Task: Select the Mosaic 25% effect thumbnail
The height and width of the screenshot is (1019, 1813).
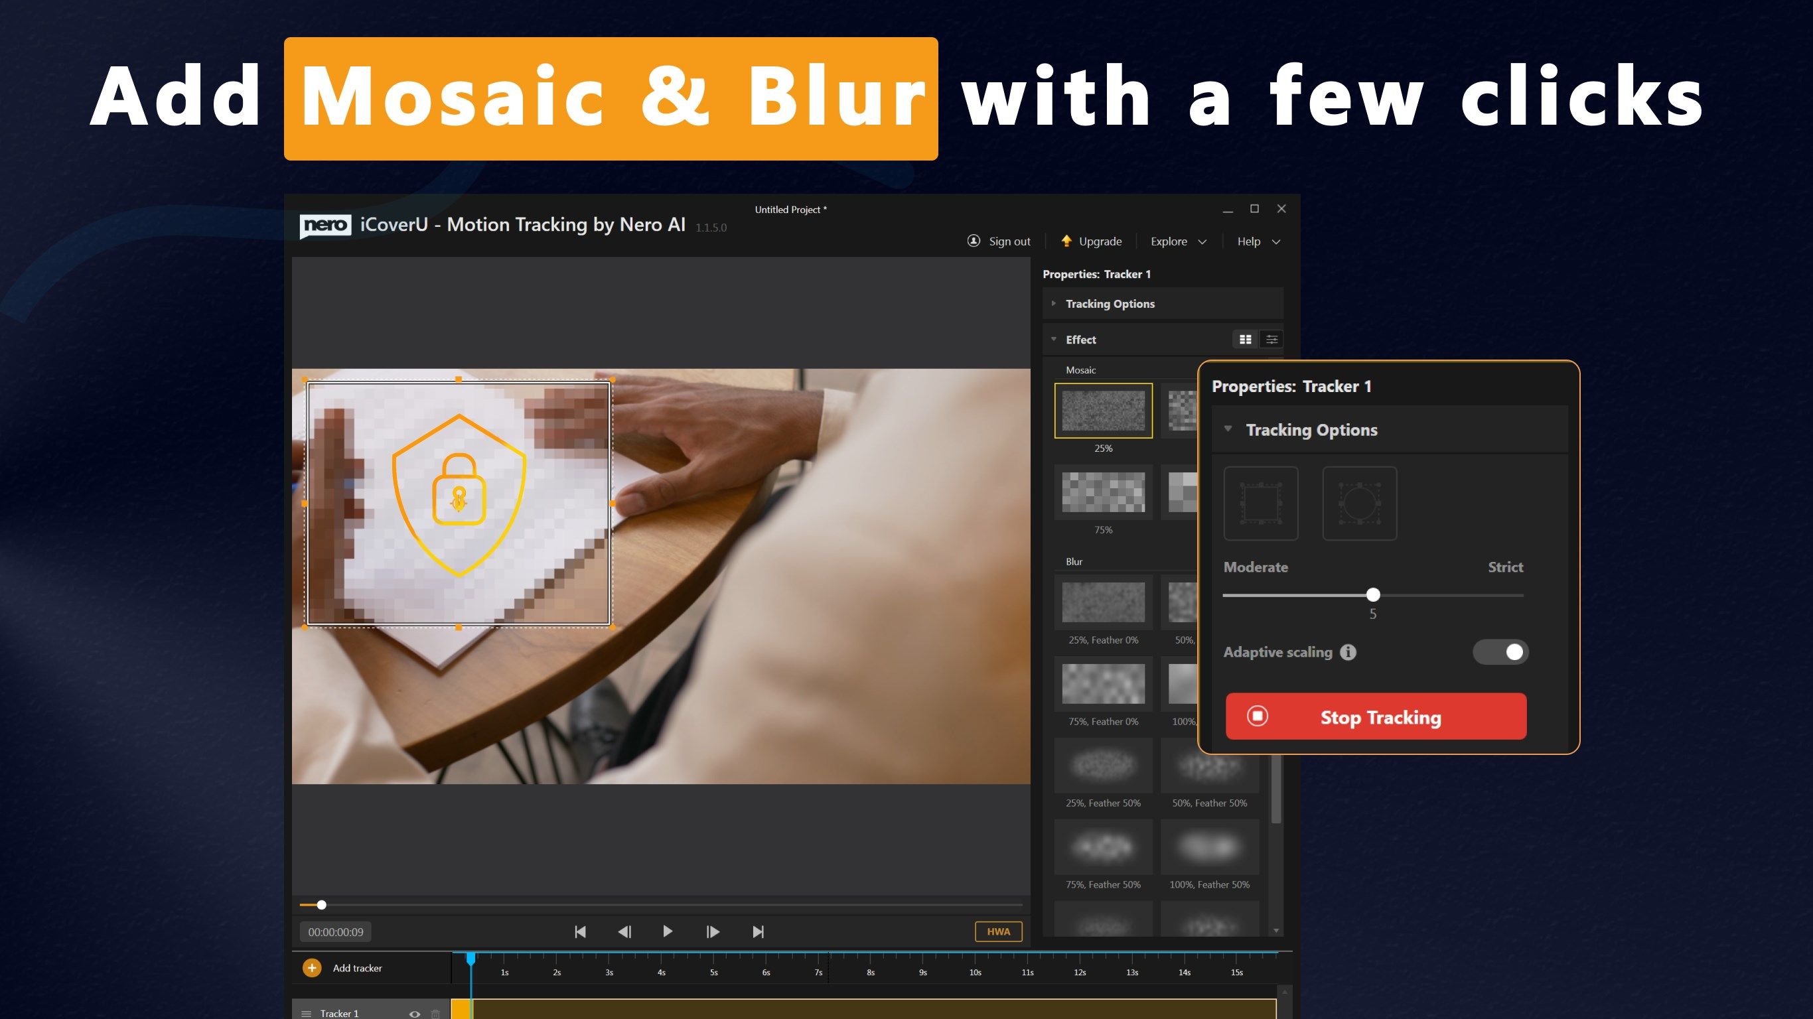Action: pyautogui.click(x=1103, y=409)
